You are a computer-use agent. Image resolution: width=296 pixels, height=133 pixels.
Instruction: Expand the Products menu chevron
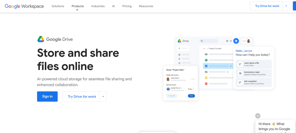(77, 10)
